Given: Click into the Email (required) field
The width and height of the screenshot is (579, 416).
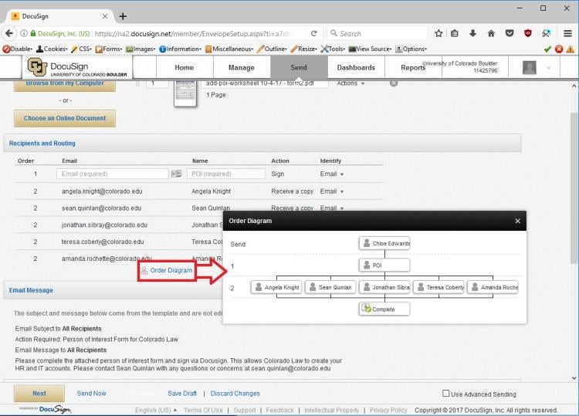Looking at the screenshot, I should click(112, 174).
